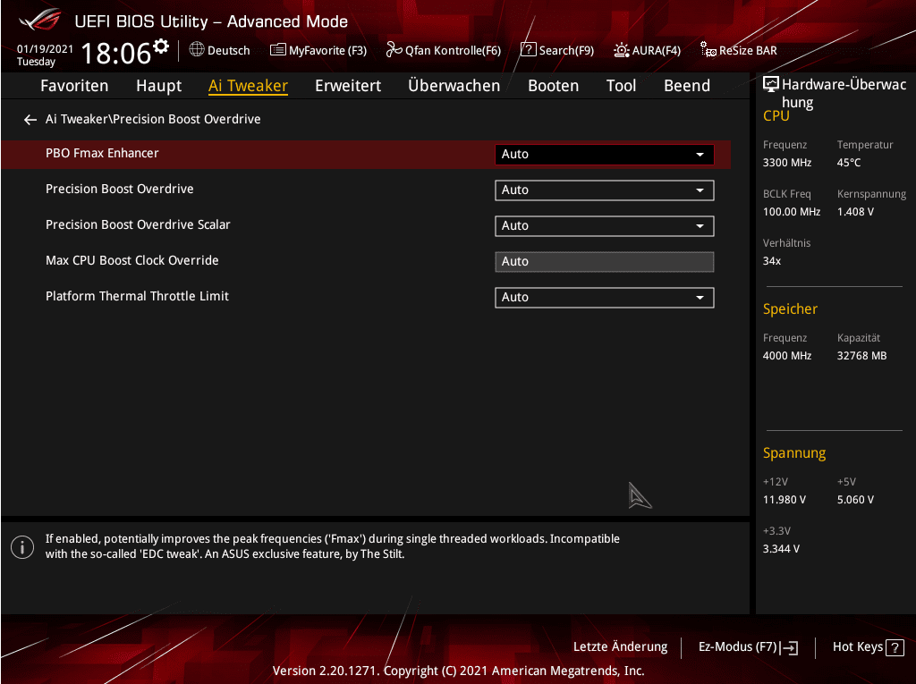The width and height of the screenshot is (916, 684).
Task: Click the 11.980 V value
Action: [784, 500]
